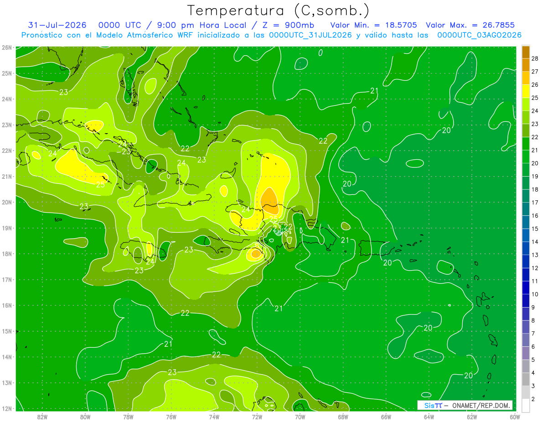Select the 'Valor Min. = 18.5705' readout
Image resolution: width=547 pixels, height=423 pixels.
coord(373,25)
